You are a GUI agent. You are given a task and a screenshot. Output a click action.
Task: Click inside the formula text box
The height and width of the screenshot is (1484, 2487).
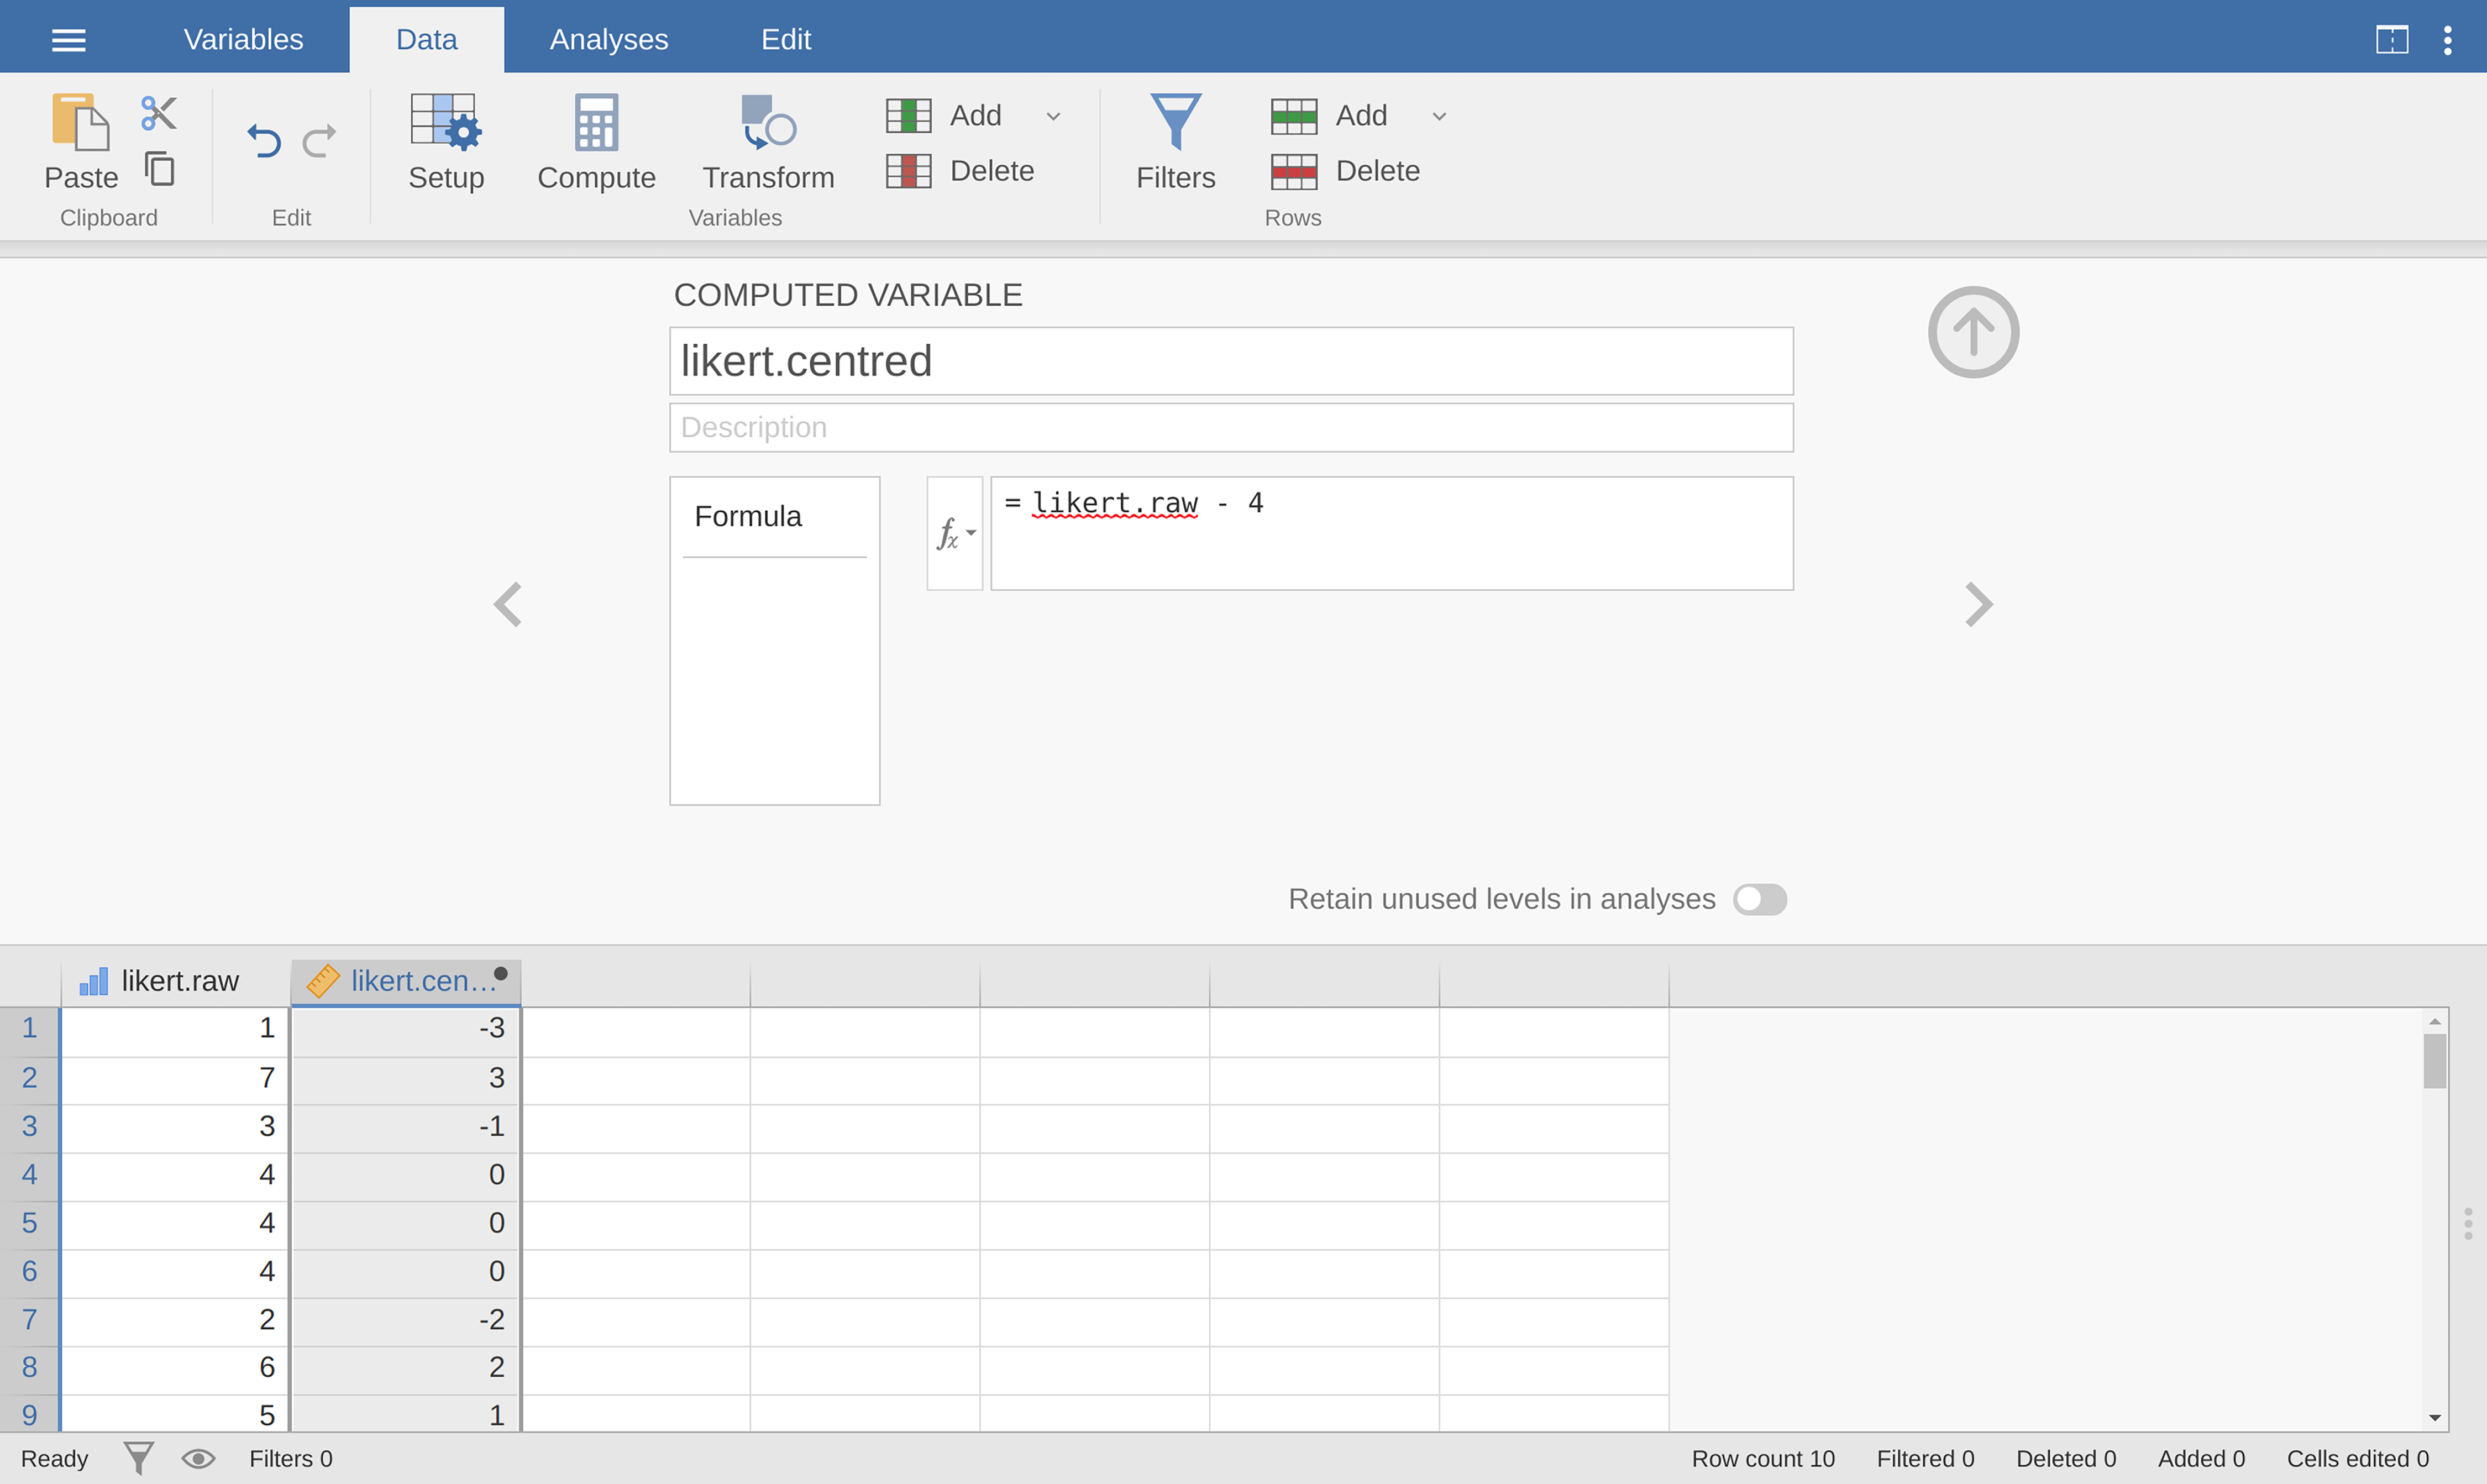[x=1391, y=533]
